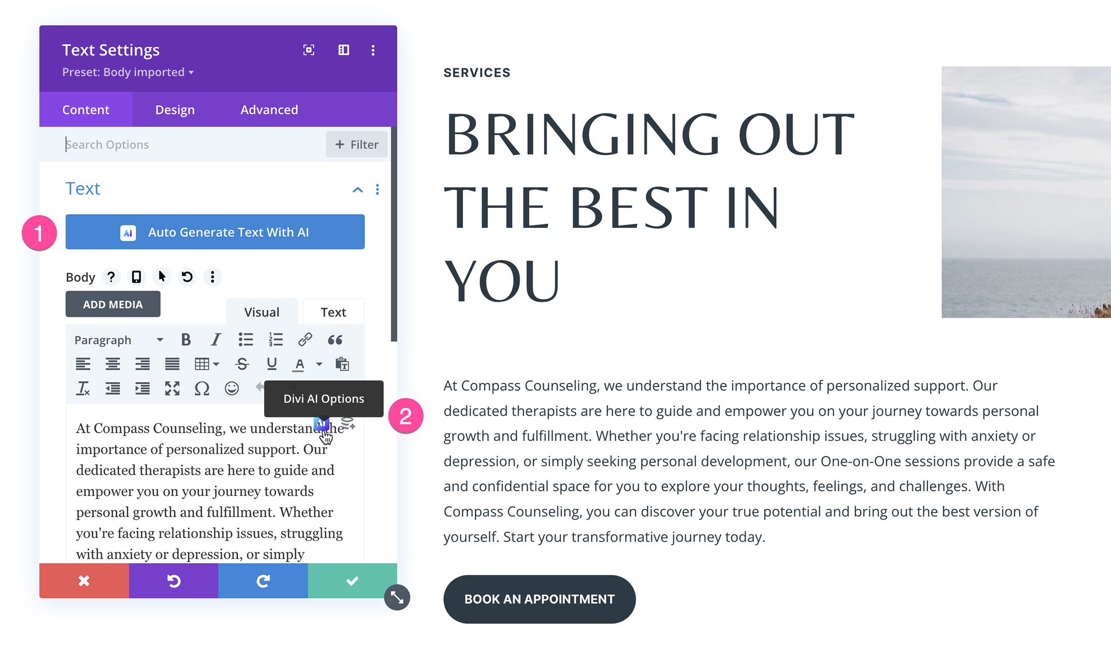
Task: Expand the Text section collapse arrow
Action: (x=358, y=188)
